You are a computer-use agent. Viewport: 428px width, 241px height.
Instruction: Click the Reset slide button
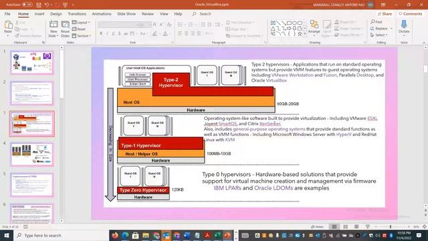[x=79, y=29]
